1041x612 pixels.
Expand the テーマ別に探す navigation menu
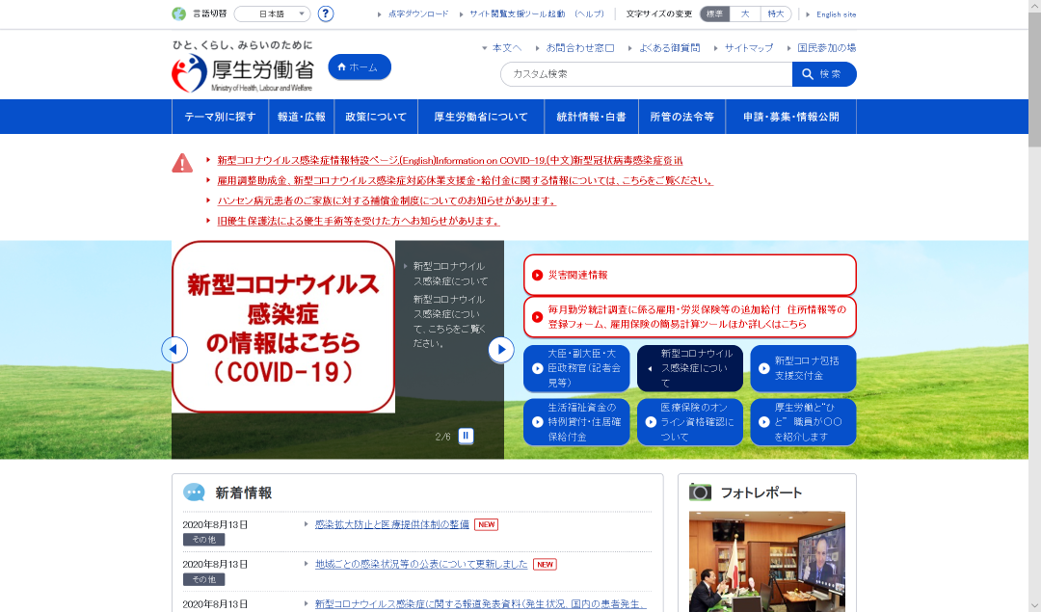(220, 117)
